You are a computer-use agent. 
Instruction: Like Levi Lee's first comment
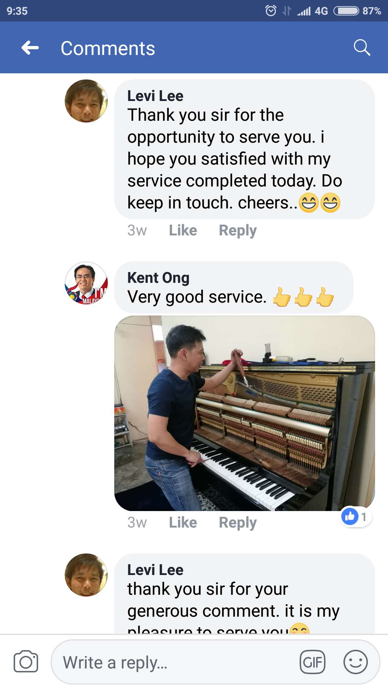tap(183, 230)
